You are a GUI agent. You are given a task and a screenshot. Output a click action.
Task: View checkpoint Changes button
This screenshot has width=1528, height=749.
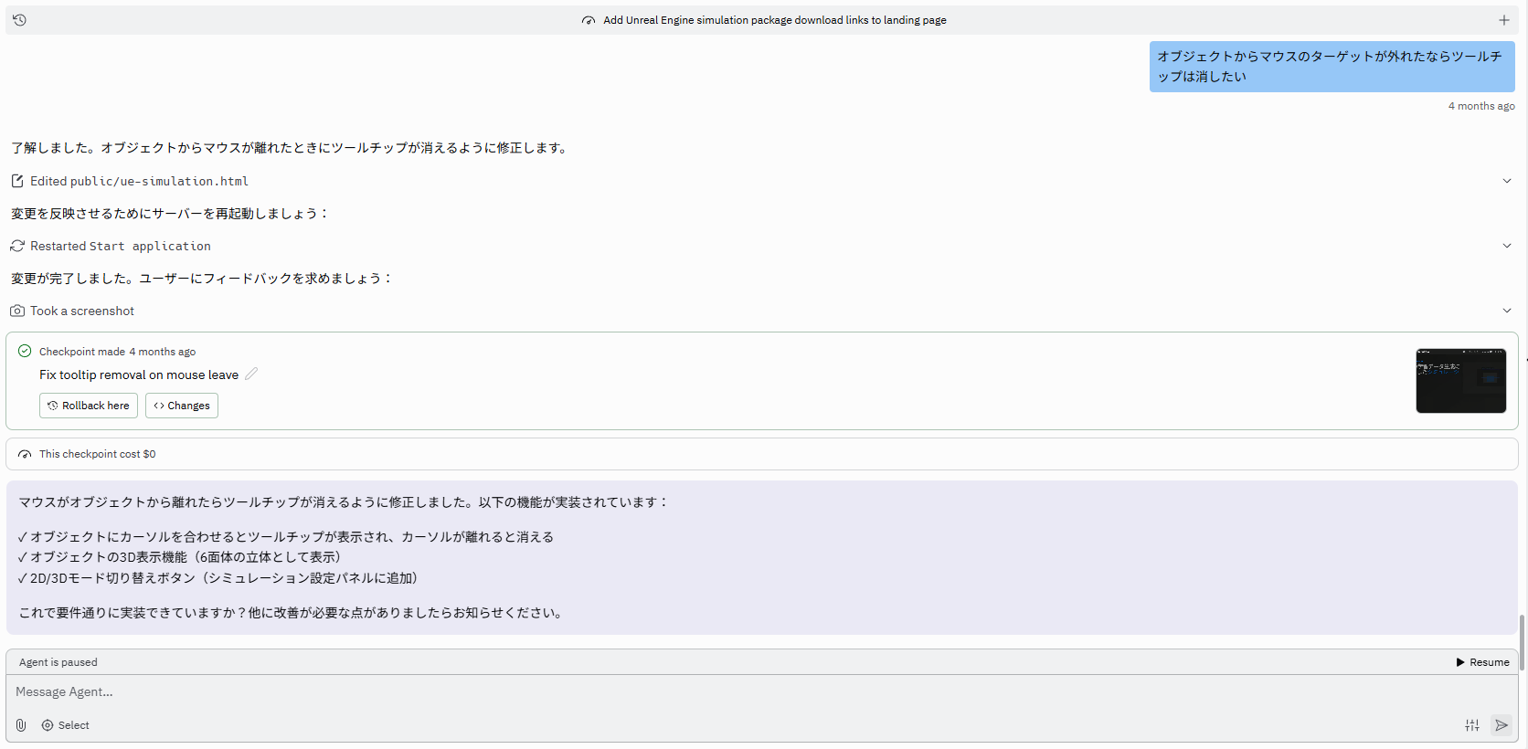point(182,406)
